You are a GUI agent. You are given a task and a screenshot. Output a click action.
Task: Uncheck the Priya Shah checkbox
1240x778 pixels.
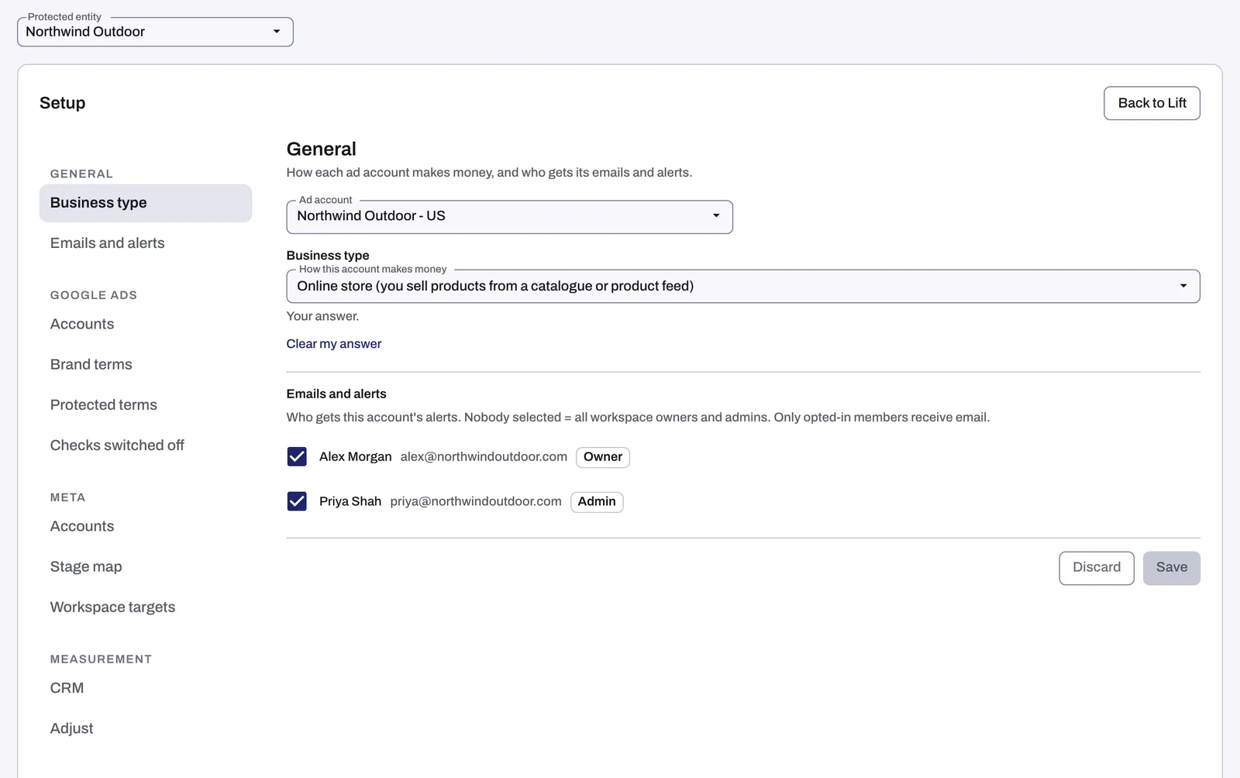(x=297, y=501)
